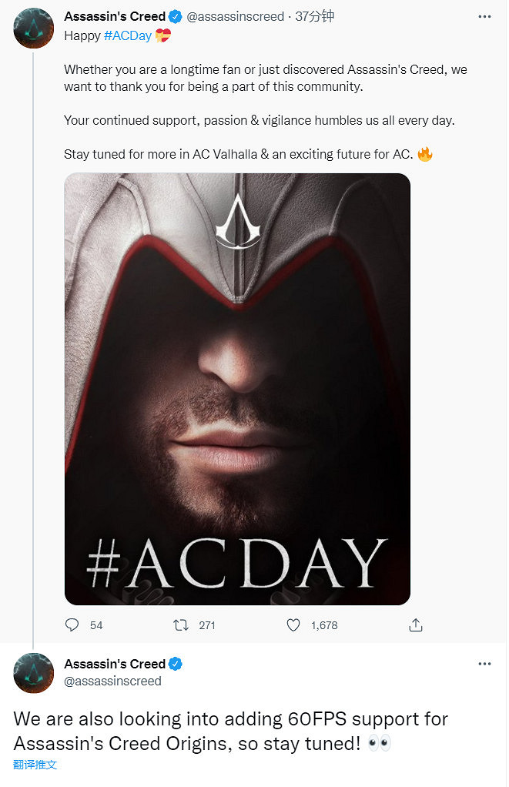Click verified badge on reply tweet
The image size is (509, 787).
click(x=176, y=664)
